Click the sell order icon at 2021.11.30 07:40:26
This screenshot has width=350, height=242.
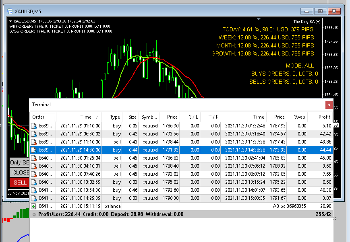point(34,174)
